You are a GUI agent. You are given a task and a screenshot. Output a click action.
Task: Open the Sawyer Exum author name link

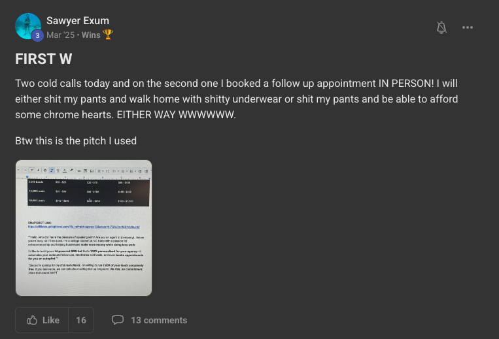coord(78,21)
